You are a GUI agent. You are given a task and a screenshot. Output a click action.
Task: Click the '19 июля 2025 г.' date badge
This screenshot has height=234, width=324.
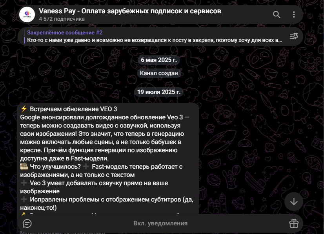159,92
